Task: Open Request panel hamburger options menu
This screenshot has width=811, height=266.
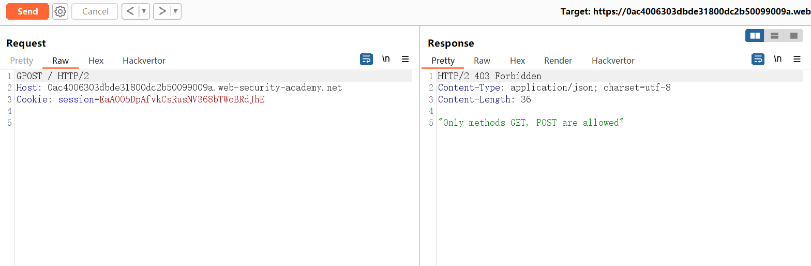Action: [405, 59]
